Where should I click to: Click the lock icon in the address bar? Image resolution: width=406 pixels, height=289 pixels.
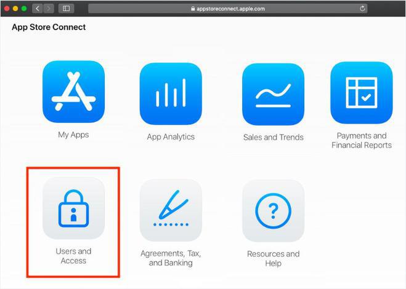[193, 9]
